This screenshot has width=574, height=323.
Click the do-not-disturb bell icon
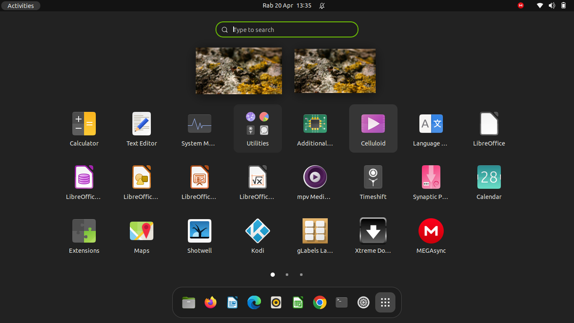tap(322, 5)
